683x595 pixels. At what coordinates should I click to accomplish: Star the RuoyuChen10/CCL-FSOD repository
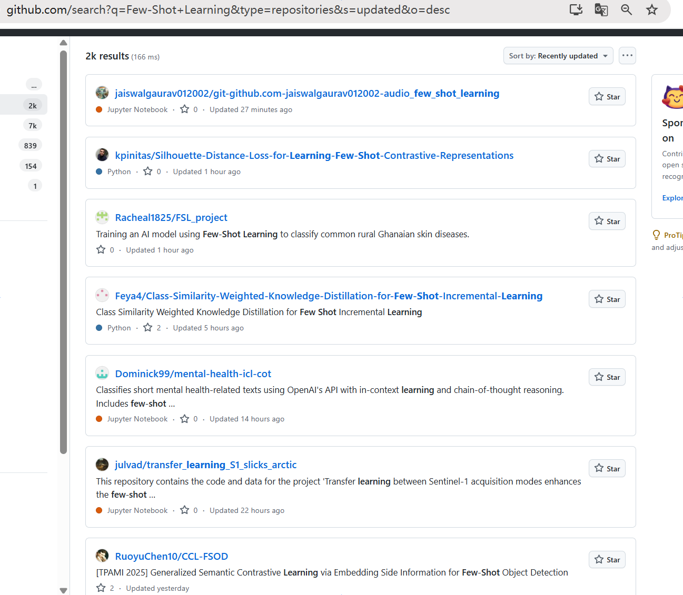(607, 560)
